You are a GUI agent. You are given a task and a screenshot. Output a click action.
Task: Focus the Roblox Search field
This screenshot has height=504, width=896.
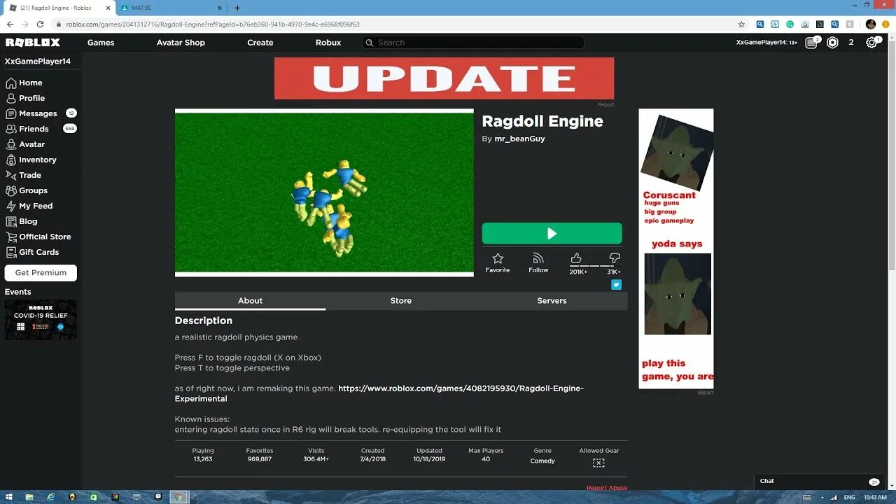pos(473,43)
